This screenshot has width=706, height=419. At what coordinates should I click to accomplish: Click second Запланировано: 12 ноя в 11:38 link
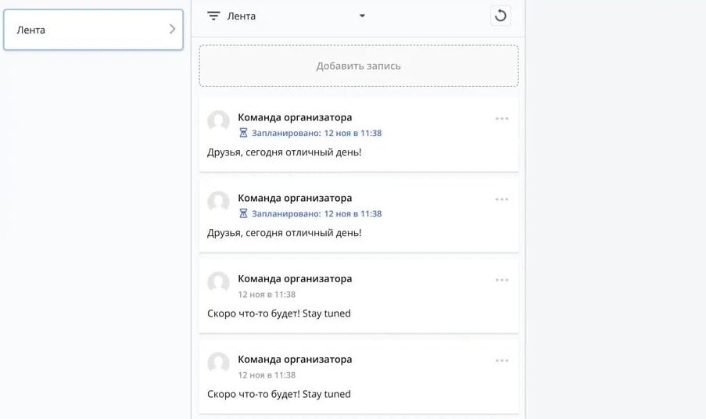tap(317, 213)
